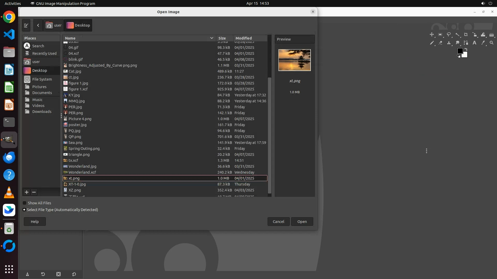Select the Free Select lasso tool

pos(449,35)
